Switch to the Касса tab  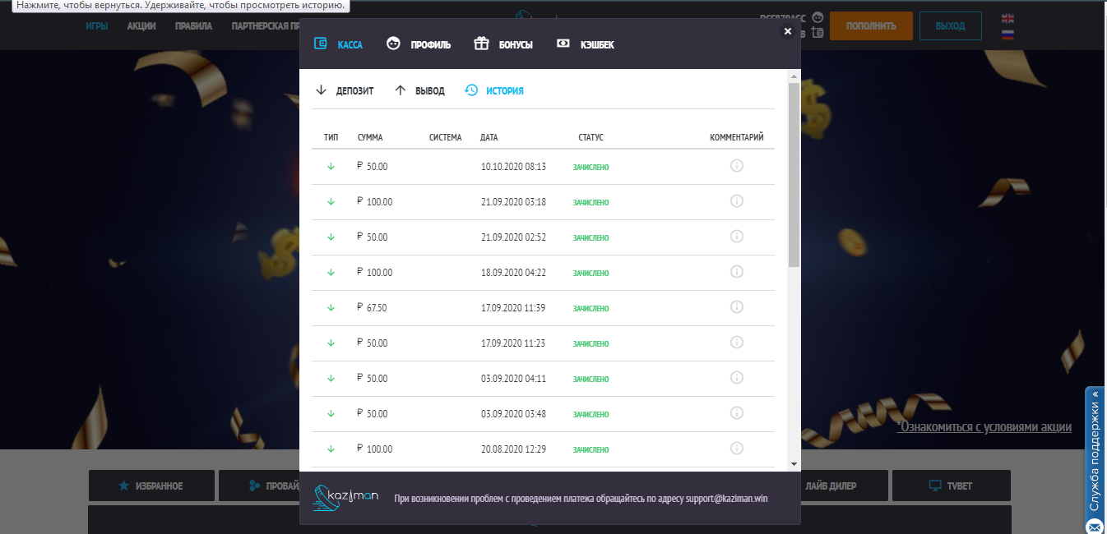pos(339,44)
